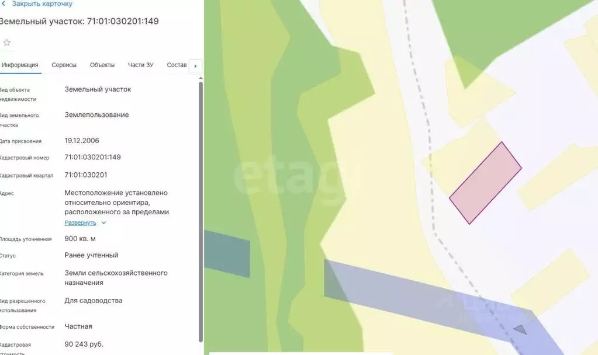The width and height of the screenshot is (598, 355).
Task: Click the teal rectangle on map's left edge
Action: click(227, 253)
